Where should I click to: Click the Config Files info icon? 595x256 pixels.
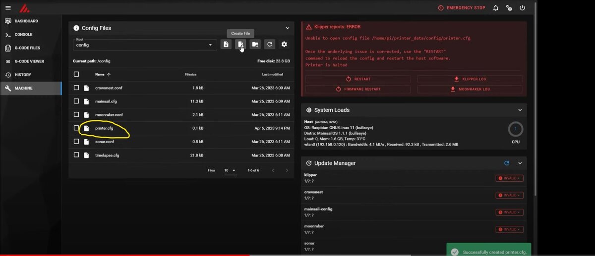(x=76, y=28)
